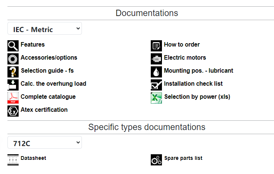The width and height of the screenshot is (274, 174).
Task: Click the ruler Datasheet icon
Action: tap(13, 160)
